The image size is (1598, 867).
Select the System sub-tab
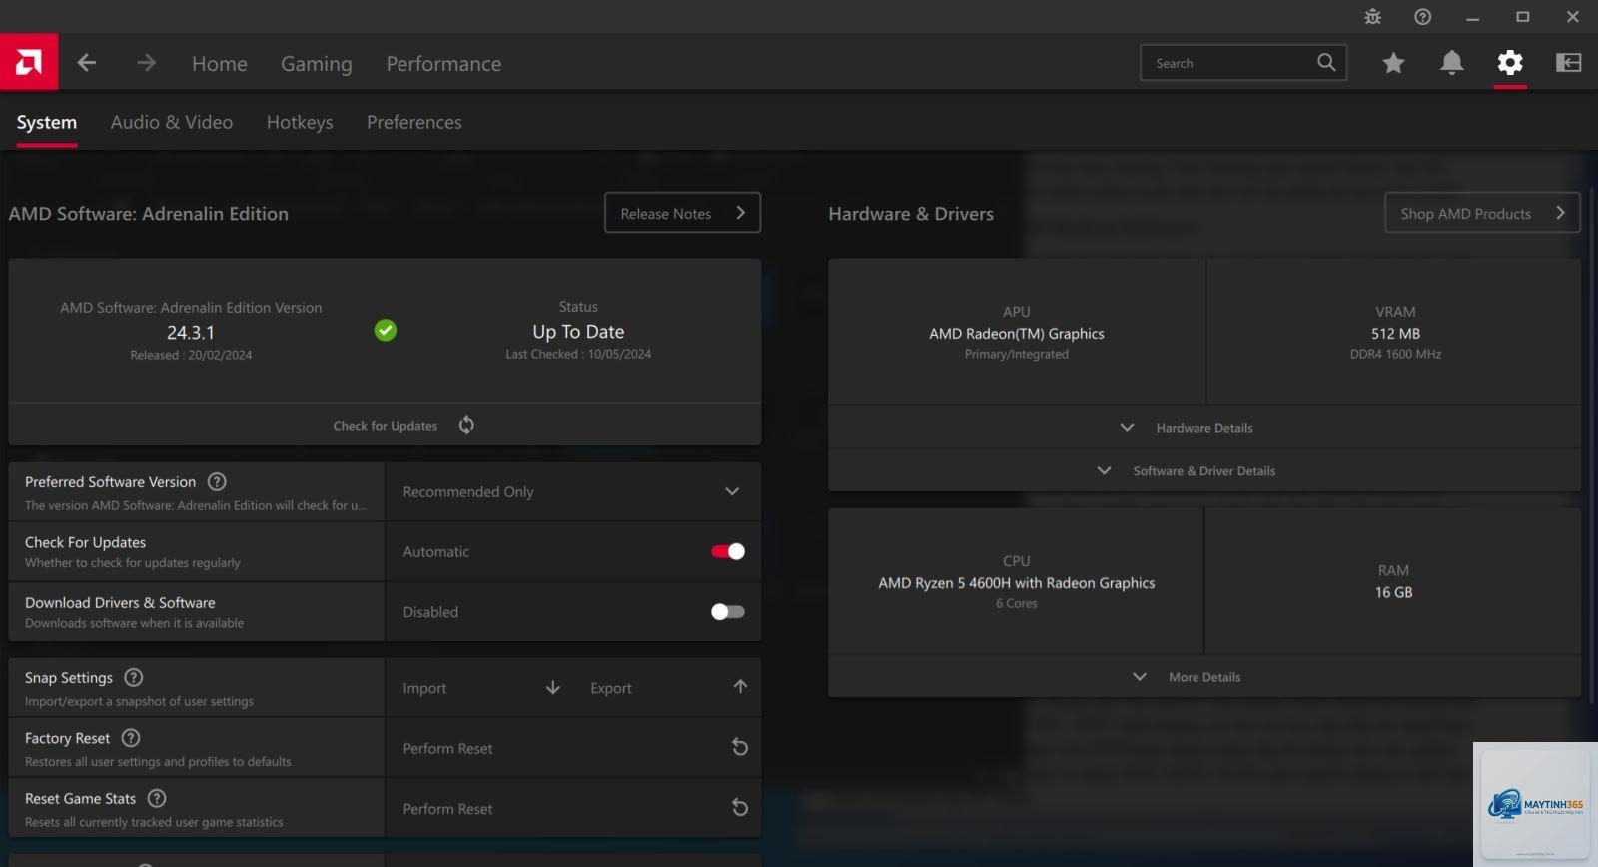coord(47,122)
